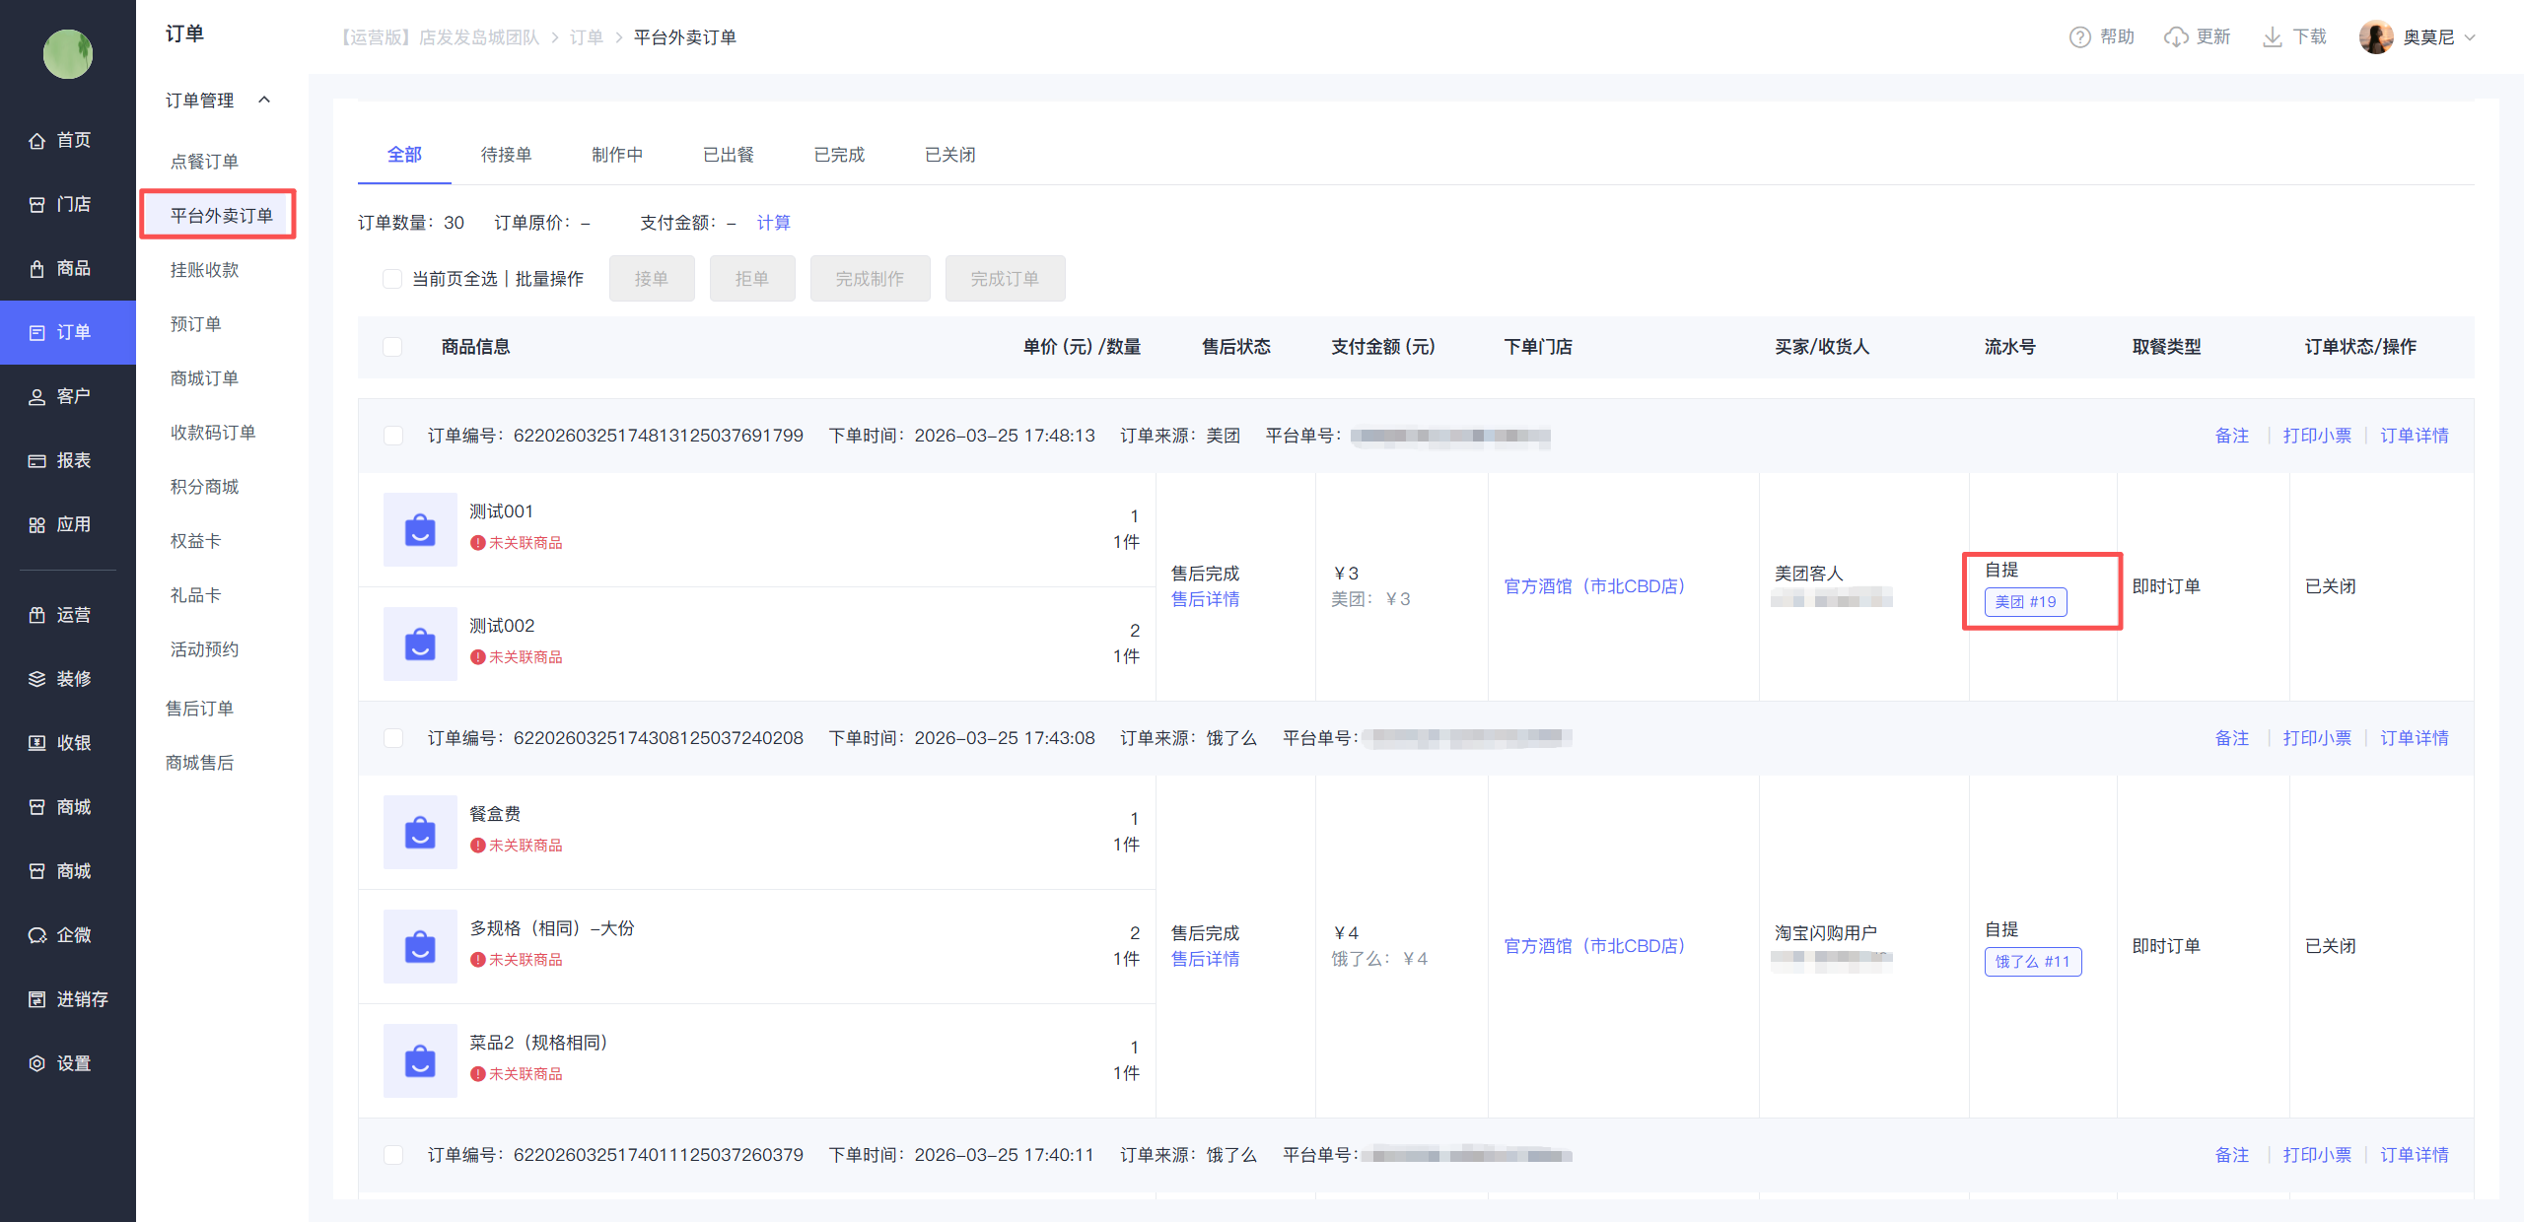Switch to the 待接单 tab
Image resolution: width=2524 pixels, height=1222 pixels.
tap(506, 155)
